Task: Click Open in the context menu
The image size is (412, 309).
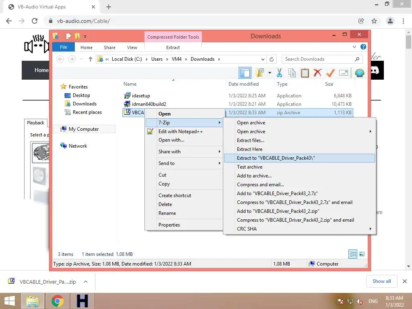Action: click(165, 114)
